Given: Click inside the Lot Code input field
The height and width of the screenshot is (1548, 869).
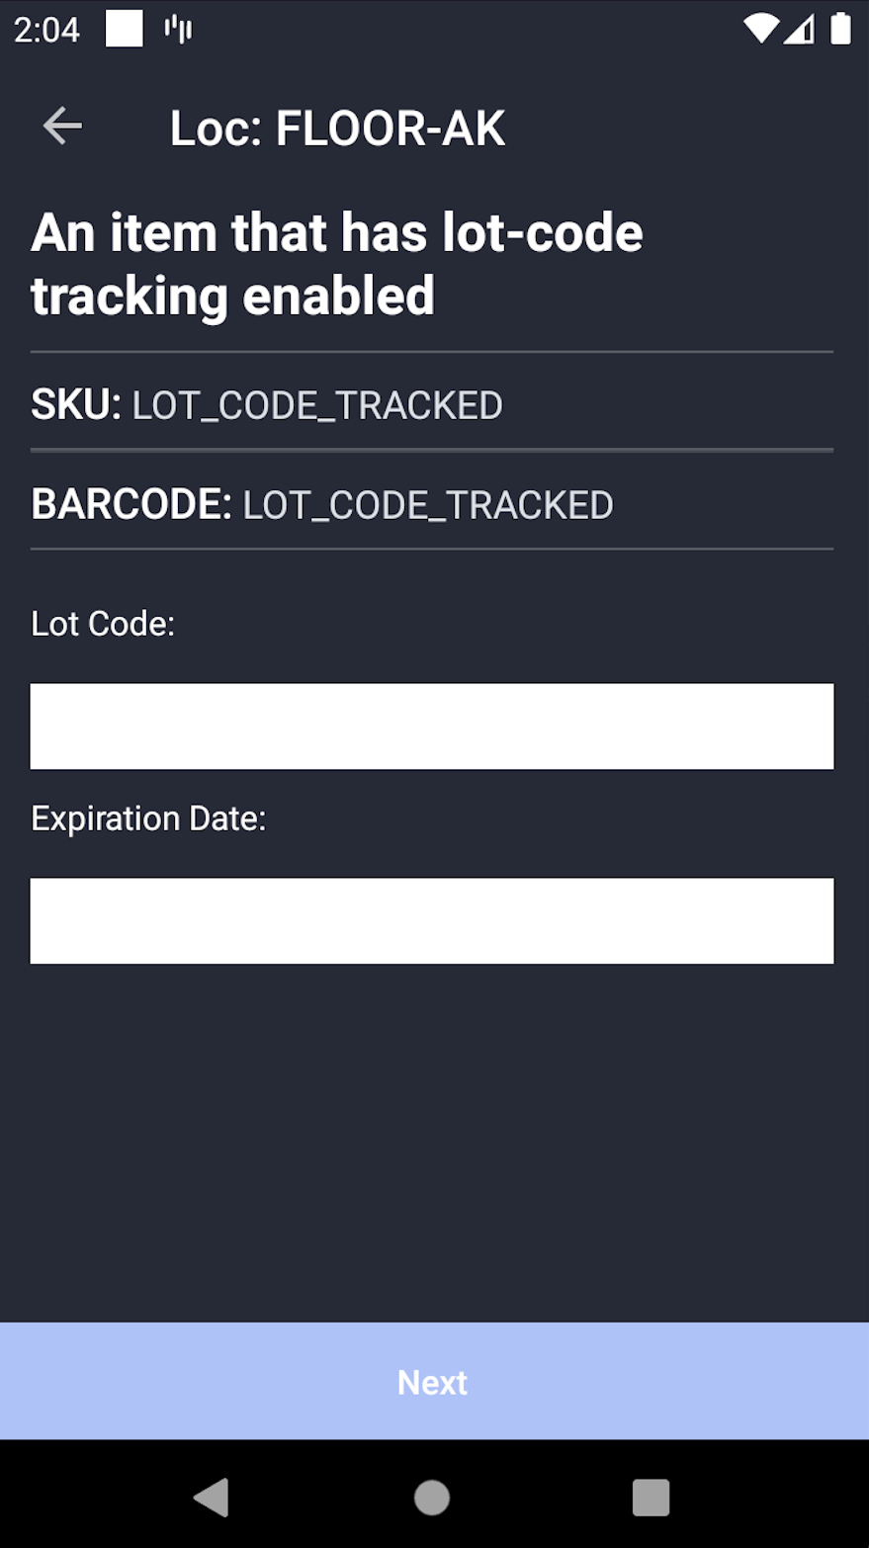Looking at the screenshot, I should (432, 725).
